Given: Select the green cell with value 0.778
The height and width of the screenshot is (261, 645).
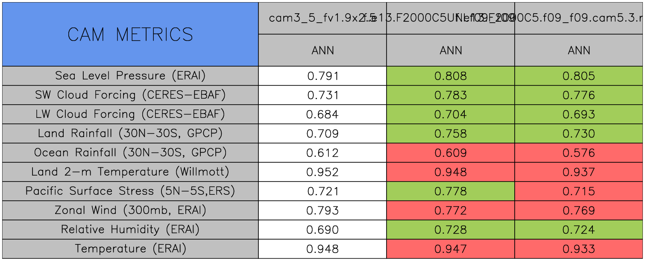Looking at the screenshot, I should pos(451,191).
